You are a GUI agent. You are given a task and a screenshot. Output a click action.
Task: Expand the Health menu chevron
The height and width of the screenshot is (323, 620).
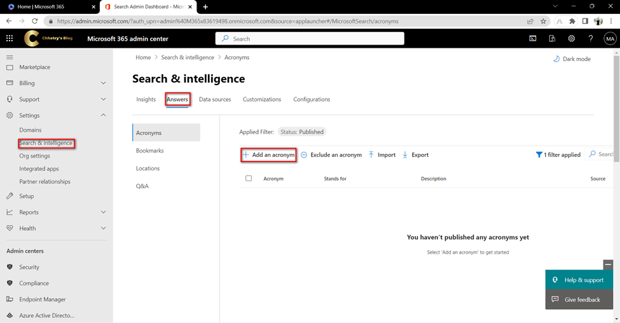coord(103,228)
